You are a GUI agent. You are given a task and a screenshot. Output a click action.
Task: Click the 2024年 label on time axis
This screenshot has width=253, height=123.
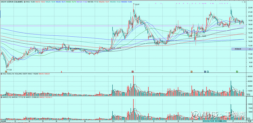(x=3, y=121)
